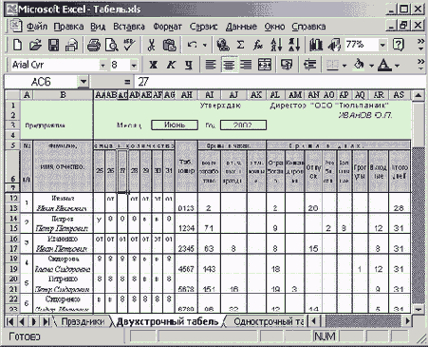Toggle Italic formatting button
This screenshot has height=347, width=428.
coord(171,65)
